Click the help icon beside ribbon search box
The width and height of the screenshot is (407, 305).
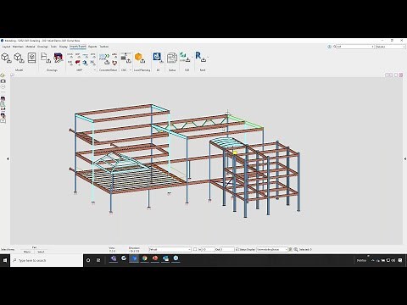[329, 47]
